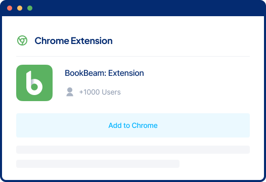The height and width of the screenshot is (182, 266).
Task: Minimize window using yellow button
Action: [20, 8]
